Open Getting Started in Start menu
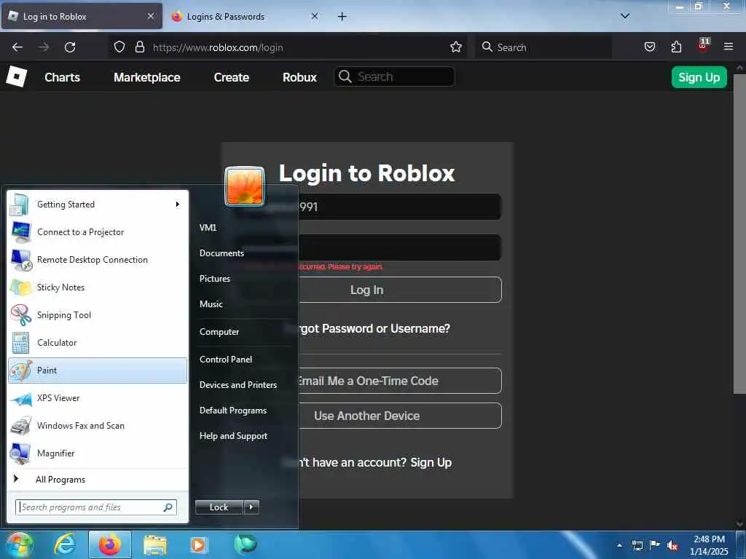The height and width of the screenshot is (559, 746). 98,205
